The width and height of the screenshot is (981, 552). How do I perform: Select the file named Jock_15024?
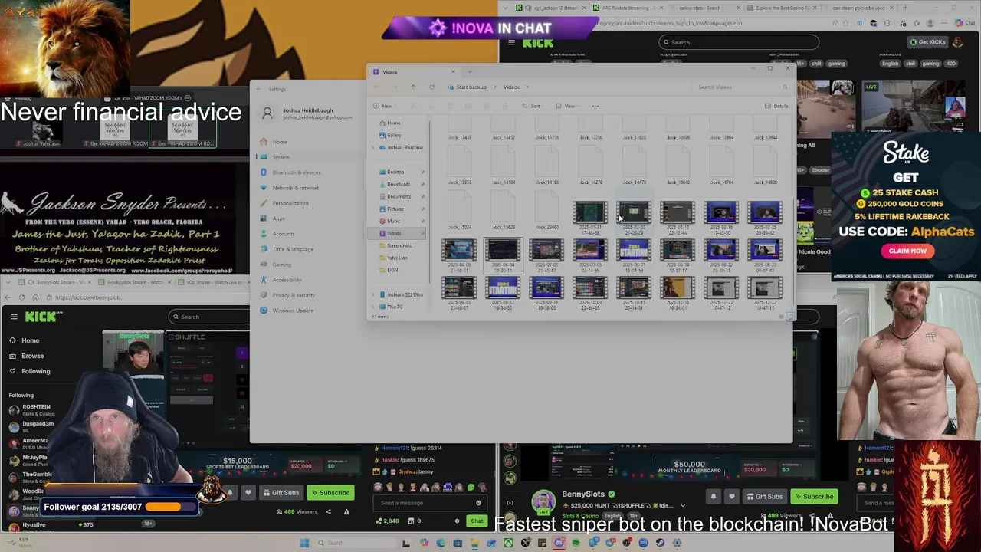(x=460, y=211)
